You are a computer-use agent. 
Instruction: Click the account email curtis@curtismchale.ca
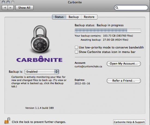point(88,66)
